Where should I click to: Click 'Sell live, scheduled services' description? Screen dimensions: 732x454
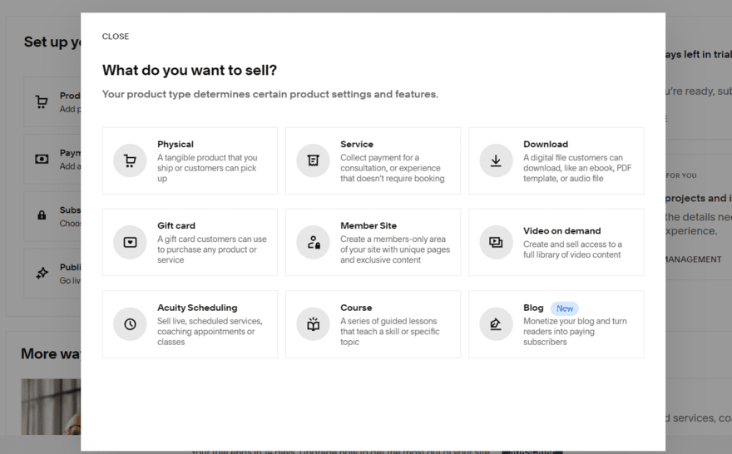coord(210,331)
